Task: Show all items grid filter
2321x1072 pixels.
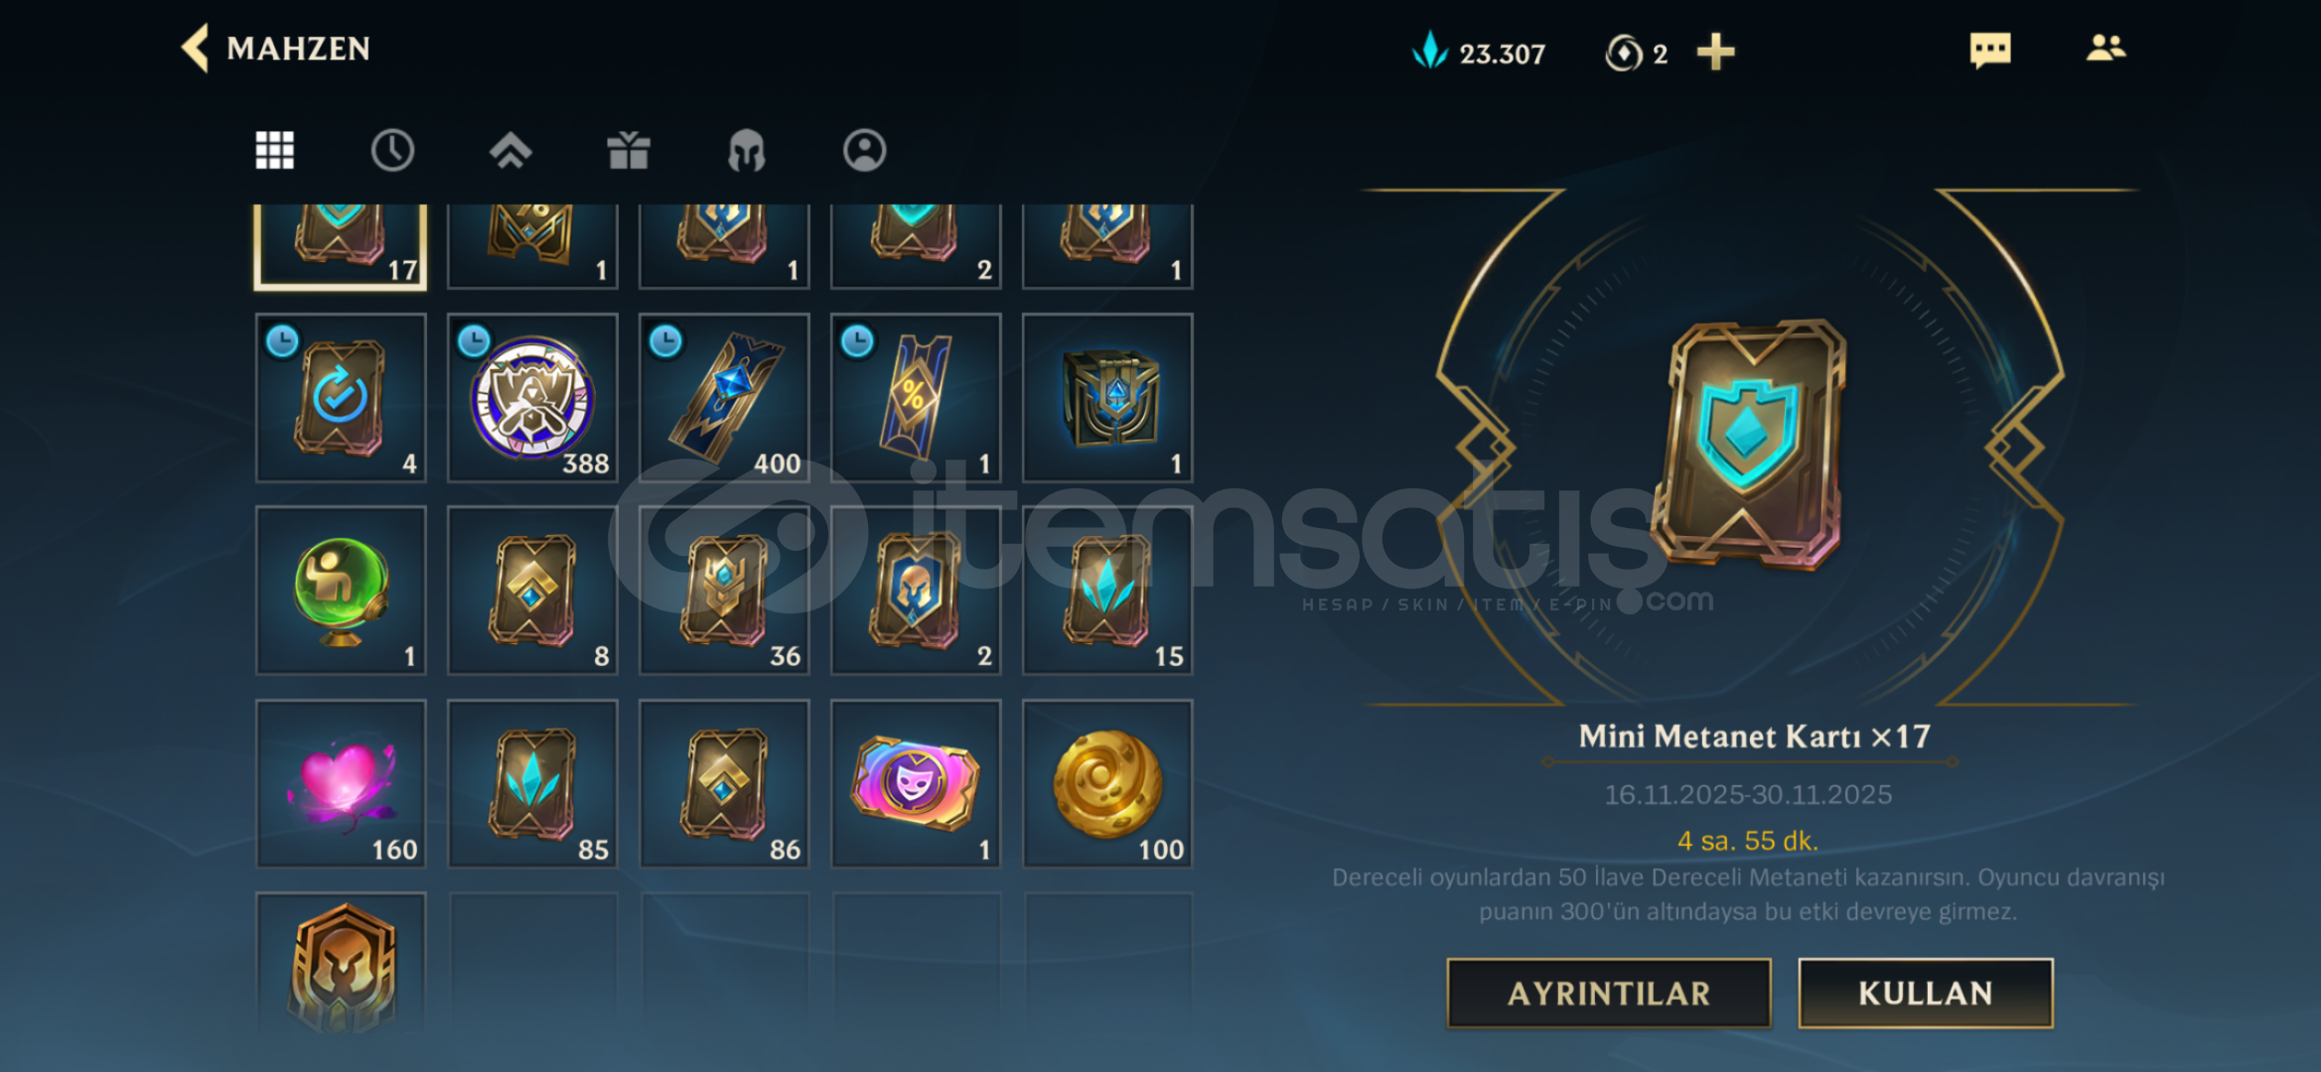Action: pyautogui.click(x=274, y=151)
